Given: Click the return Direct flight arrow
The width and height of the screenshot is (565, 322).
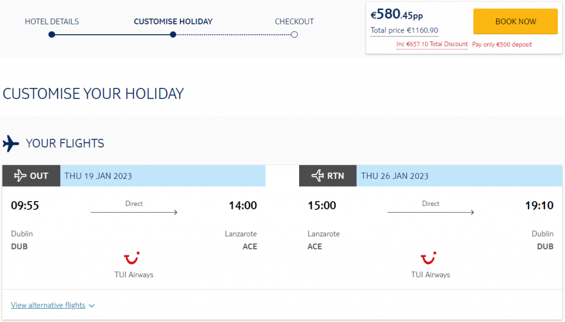Looking at the screenshot, I should tap(430, 213).
